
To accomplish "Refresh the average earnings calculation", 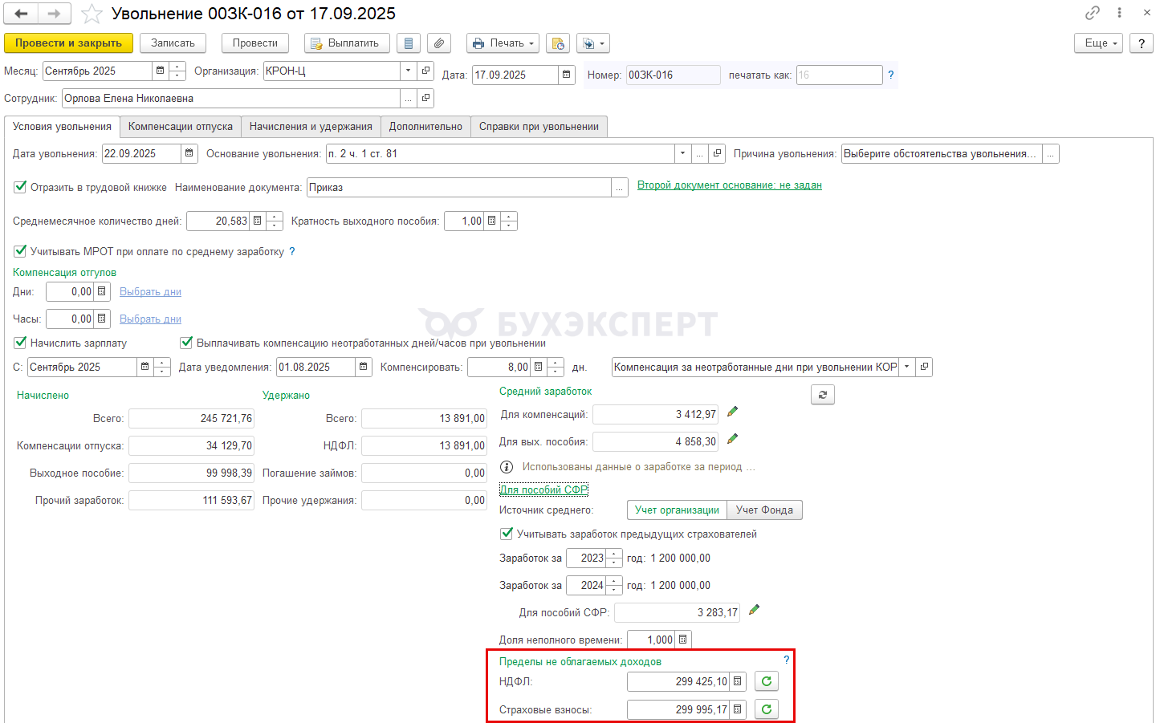I will click(823, 395).
